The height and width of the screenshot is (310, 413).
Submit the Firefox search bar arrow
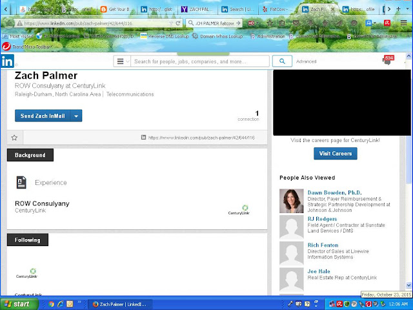238,23
